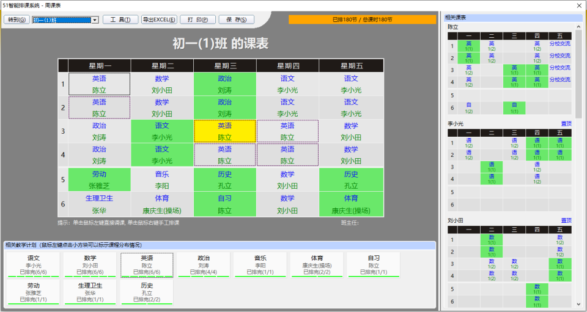
Task: Select Thursday period 1 语文 李小光 cell
Action: pyautogui.click(x=287, y=84)
